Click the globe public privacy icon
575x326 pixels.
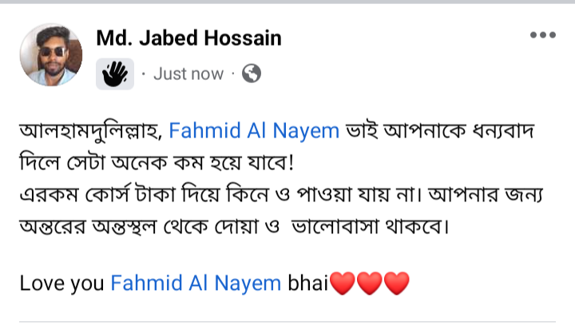click(252, 74)
